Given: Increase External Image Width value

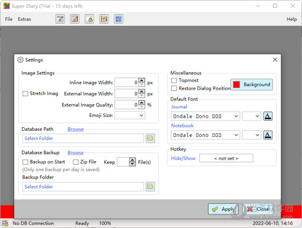Looking at the screenshot, I should [x=142, y=92].
